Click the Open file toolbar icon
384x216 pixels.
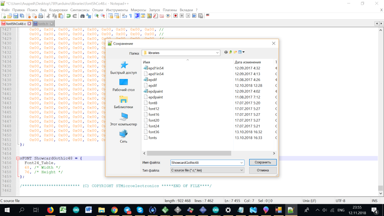click(x=10, y=16)
